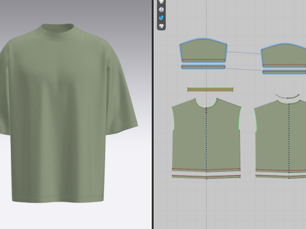Select the left sleeve pattern piece
The height and width of the screenshot is (229, 306).
coord(203,50)
